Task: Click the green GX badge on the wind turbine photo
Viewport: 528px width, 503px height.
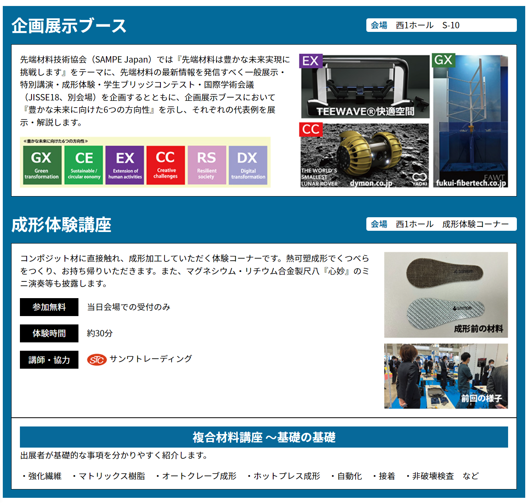Action: [443, 60]
